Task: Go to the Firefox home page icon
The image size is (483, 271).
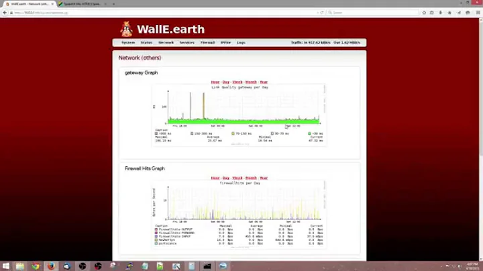Action: click(449, 13)
